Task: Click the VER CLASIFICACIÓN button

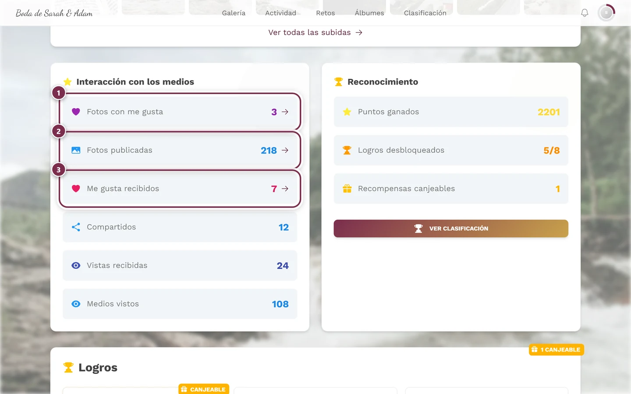Action: pyautogui.click(x=451, y=229)
